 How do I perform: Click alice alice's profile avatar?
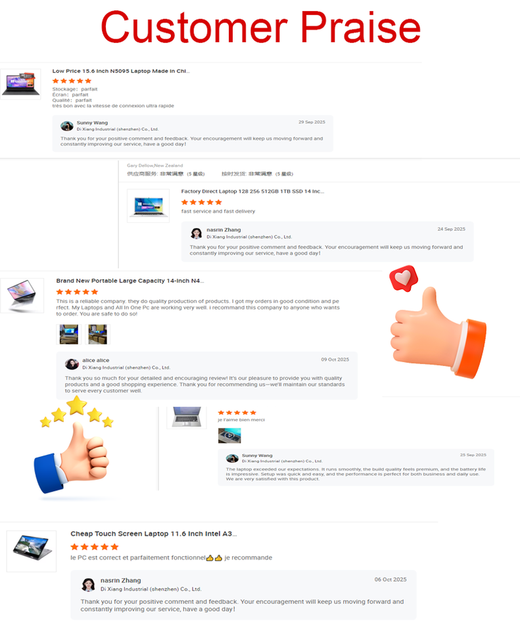pos(72,363)
